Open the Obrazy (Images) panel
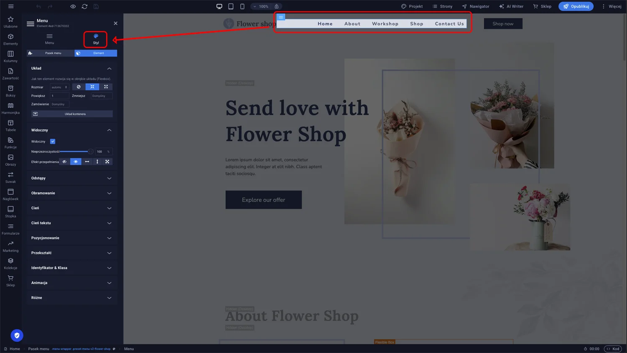The image size is (627, 353). click(x=10, y=160)
